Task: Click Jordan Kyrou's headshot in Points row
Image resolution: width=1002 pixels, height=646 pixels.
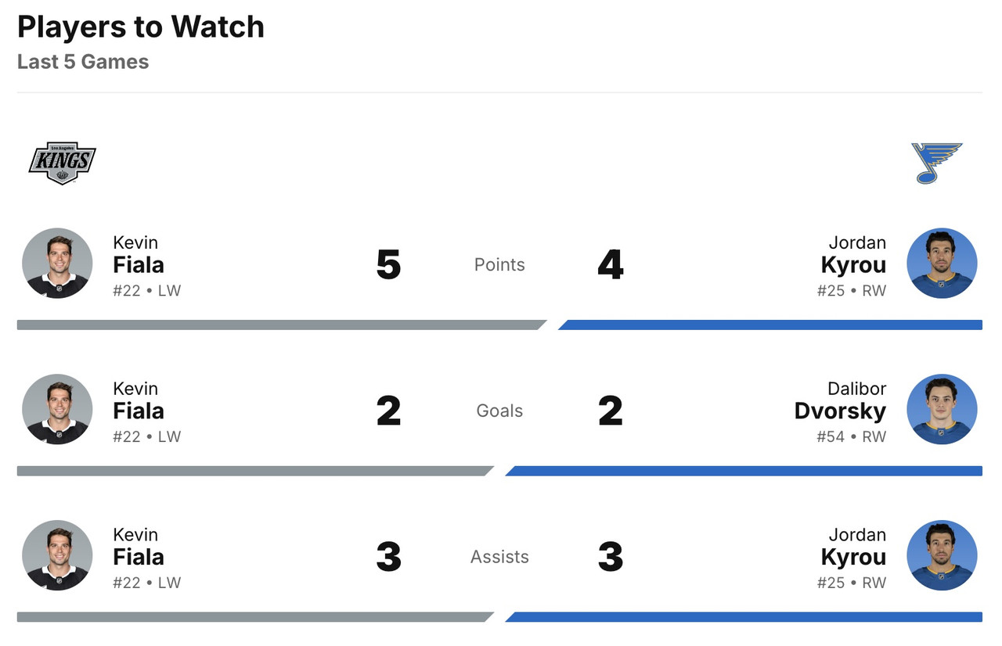Action: click(x=942, y=264)
